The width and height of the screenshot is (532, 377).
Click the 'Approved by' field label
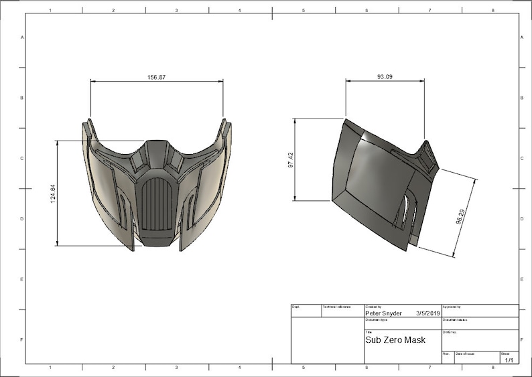click(452, 307)
